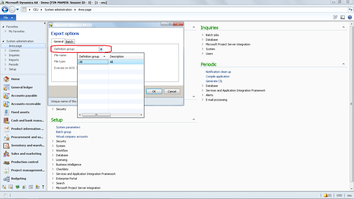Image resolution: width=354 pixels, height=199 pixels.
Task: Open Budgeting module icon
Action: pos(6,179)
